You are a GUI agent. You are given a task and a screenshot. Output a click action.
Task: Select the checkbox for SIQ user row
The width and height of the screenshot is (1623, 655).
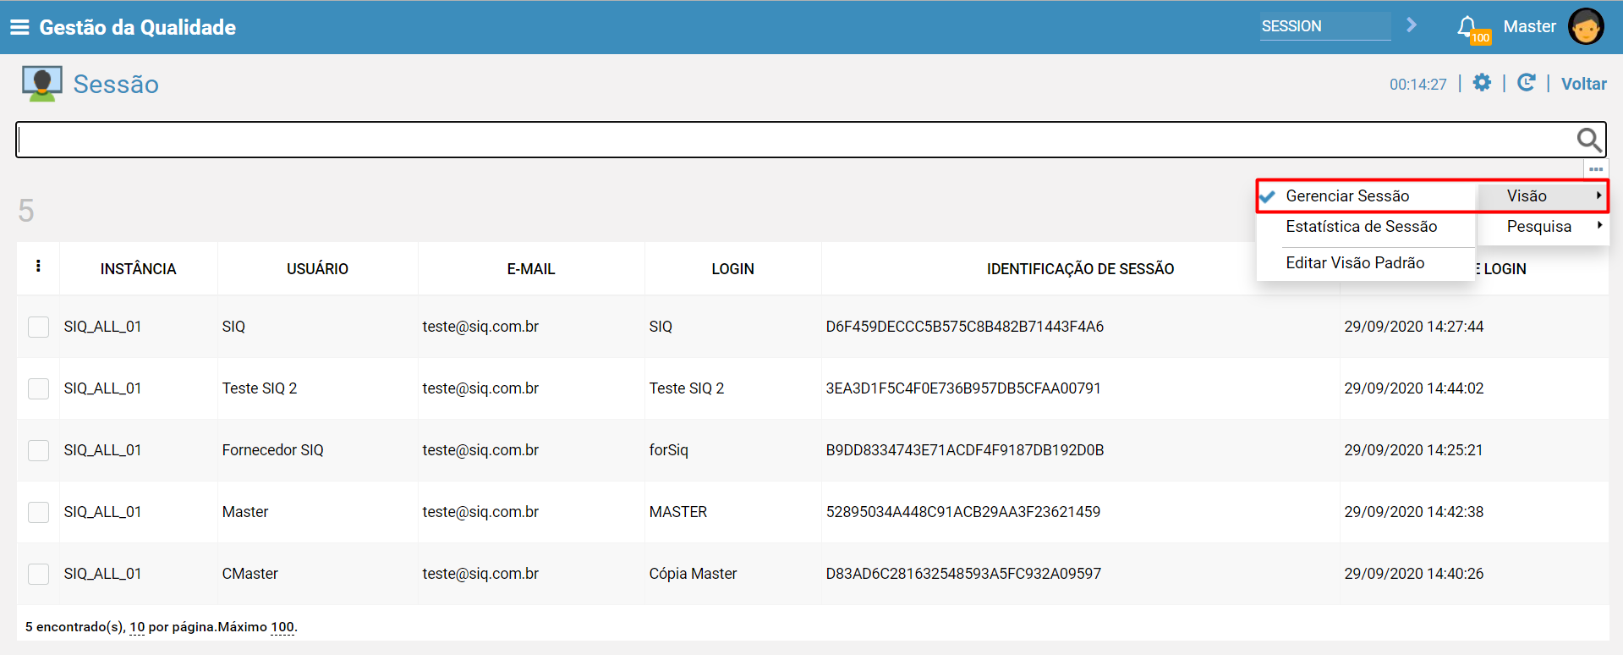coord(39,327)
